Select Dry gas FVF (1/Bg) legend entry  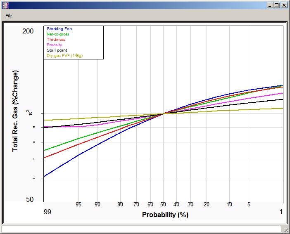pyautogui.click(x=64, y=56)
